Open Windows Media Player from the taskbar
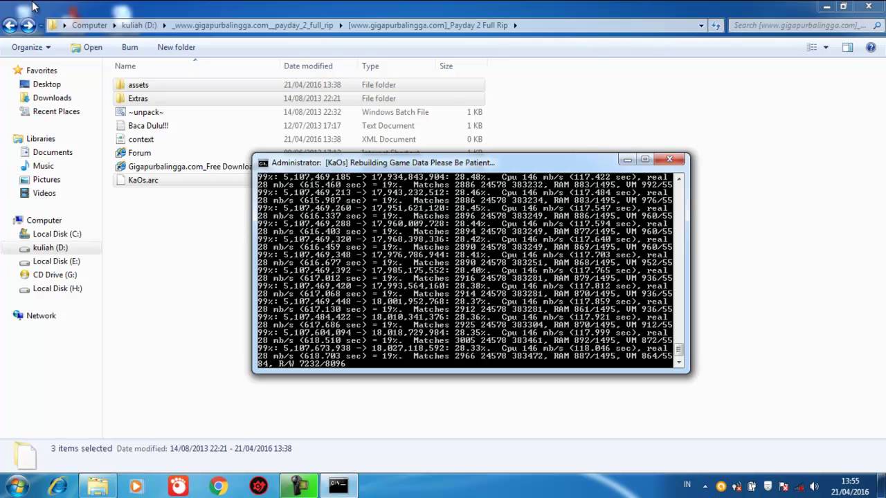Viewport: 886px width, 498px height. point(136,486)
